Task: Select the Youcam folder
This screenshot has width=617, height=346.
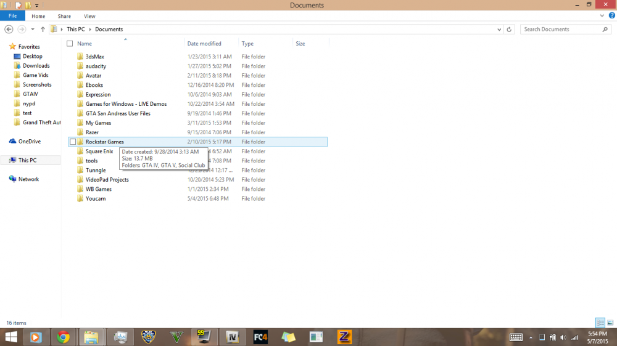Action: (96, 198)
